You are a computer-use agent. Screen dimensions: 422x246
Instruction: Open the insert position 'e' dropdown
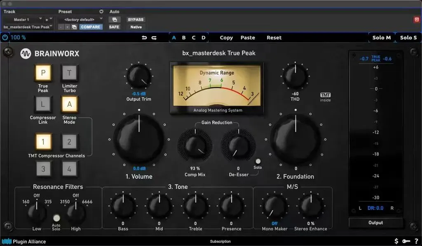pos(49,20)
